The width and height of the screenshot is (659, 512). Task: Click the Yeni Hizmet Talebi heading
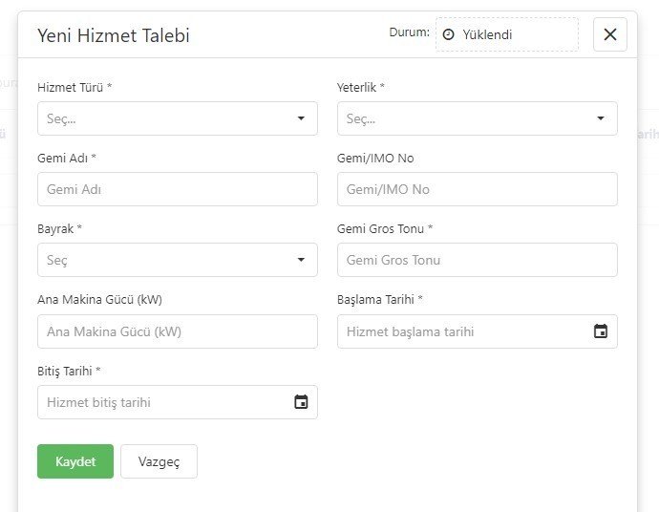click(114, 36)
